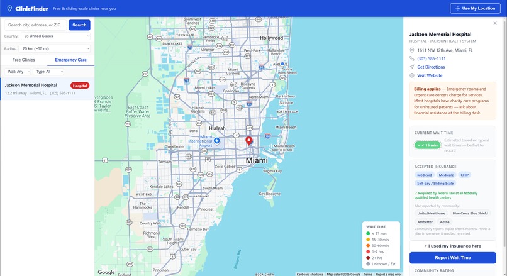Click the Self-pay / Sliding Scale tag
This screenshot has width=507, height=276.
pos(435,183)
